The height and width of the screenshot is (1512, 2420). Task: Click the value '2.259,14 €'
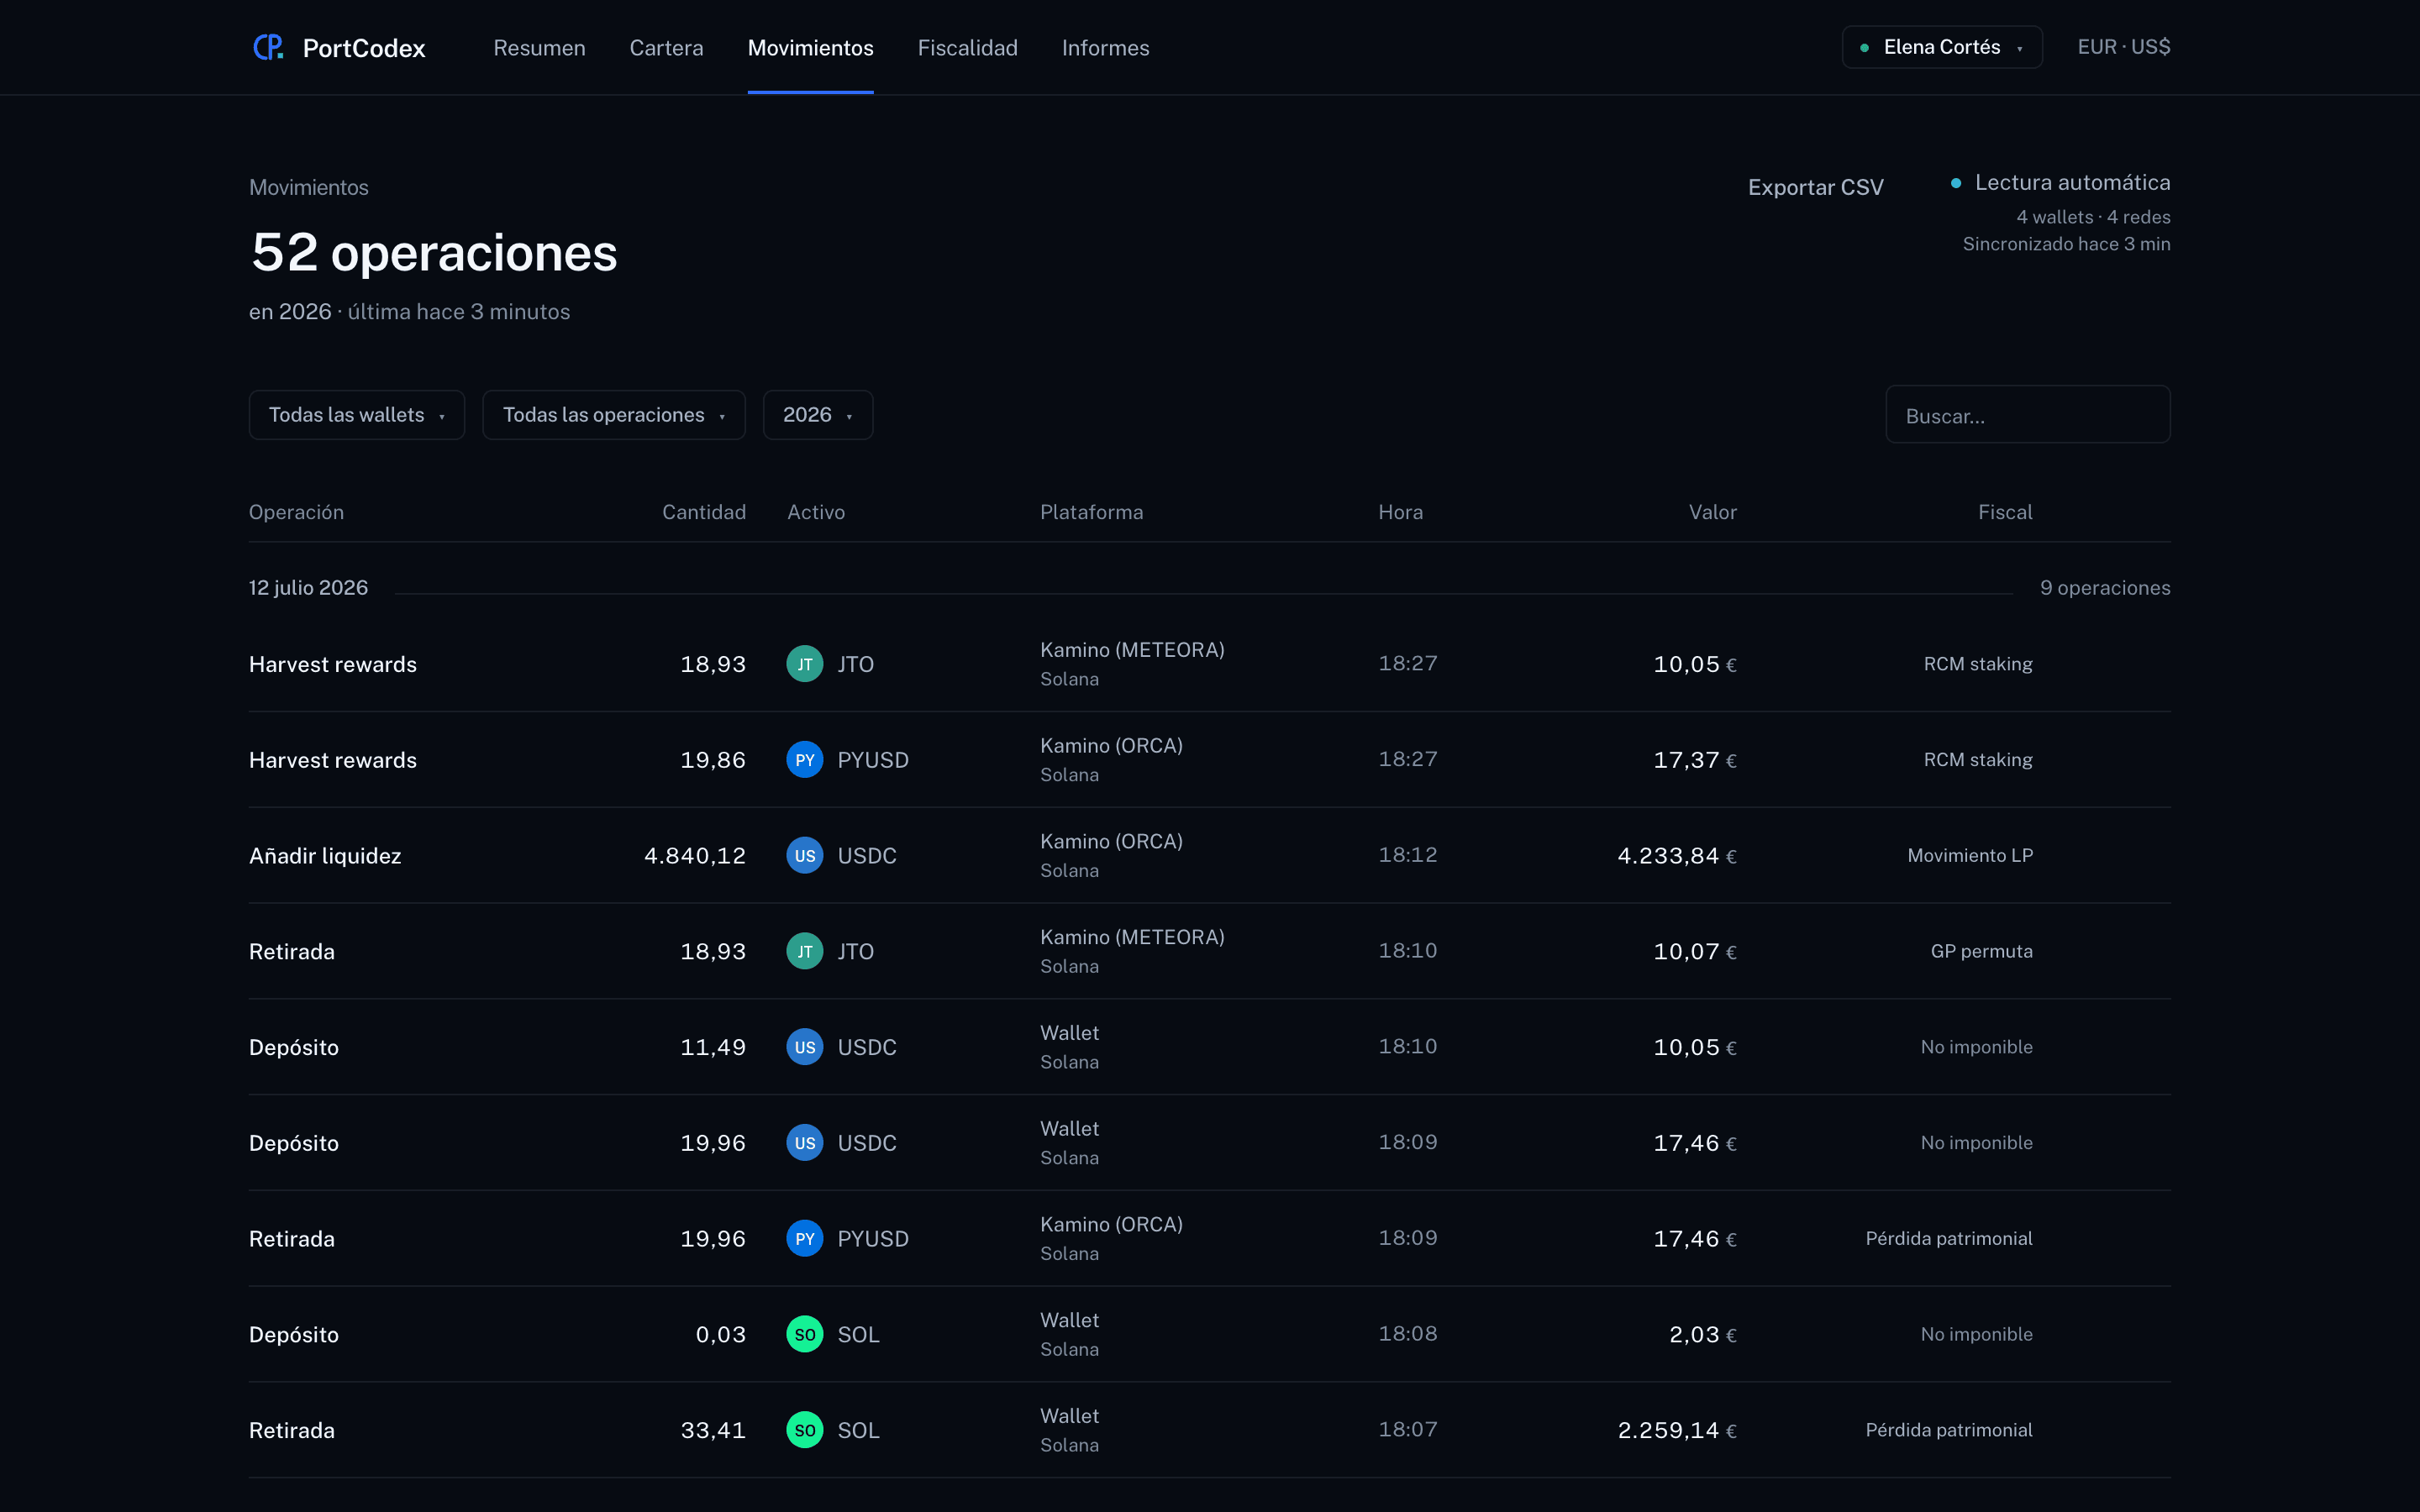(1677, 1430)
